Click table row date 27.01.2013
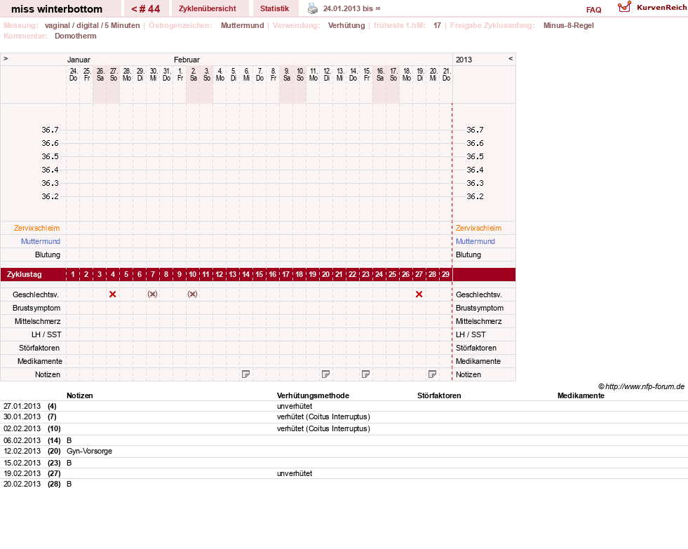 tap(22, 406)
